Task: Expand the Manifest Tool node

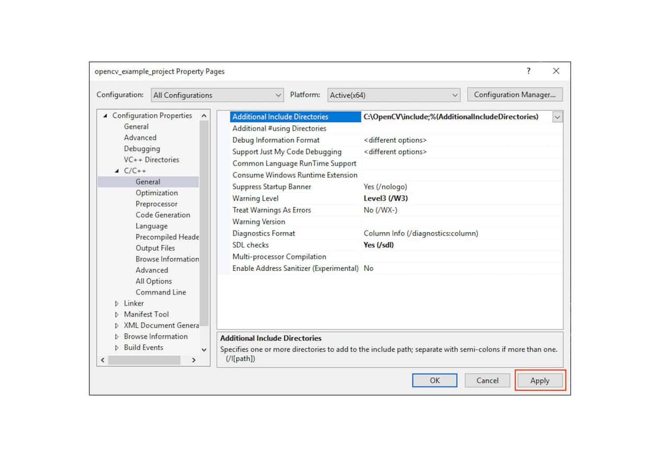Action: click(x=117, y=315)
